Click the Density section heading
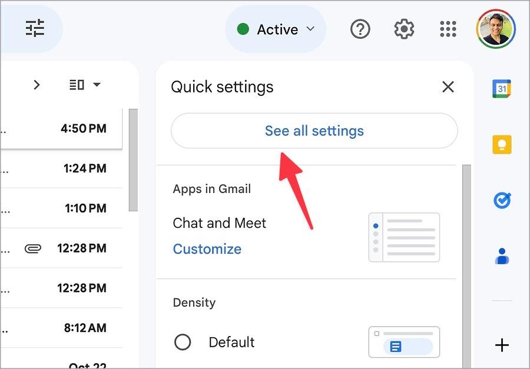The height and width of the screenshot is (369, 530). click(x=194, y=302)
